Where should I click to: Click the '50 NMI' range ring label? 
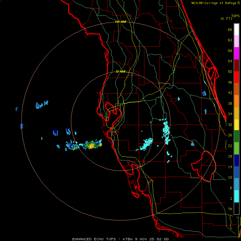point(120,71)
